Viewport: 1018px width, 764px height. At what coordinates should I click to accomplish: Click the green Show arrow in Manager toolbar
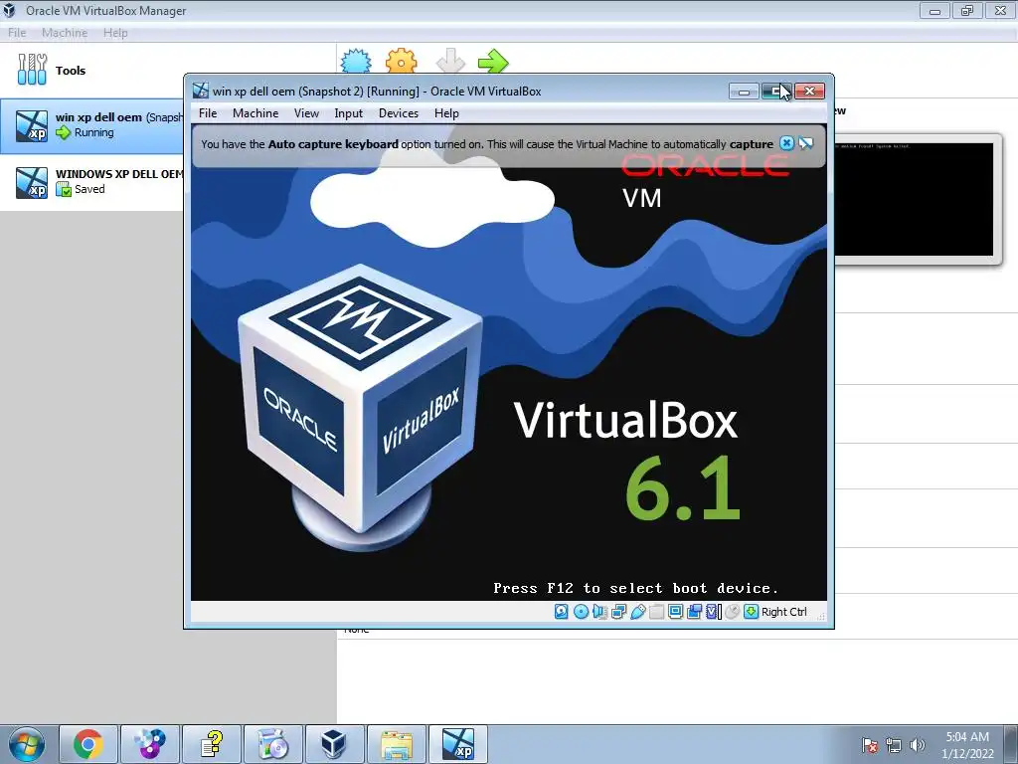click(493, 62)
